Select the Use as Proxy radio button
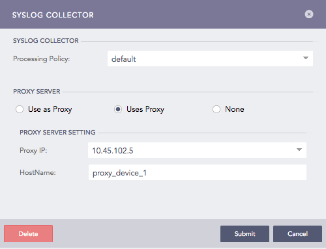The height and width of the screenshot is (249, 326). [20, 109]
